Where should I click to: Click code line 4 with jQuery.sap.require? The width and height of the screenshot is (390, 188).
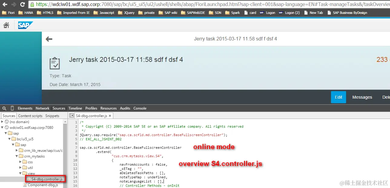point(154,135)
